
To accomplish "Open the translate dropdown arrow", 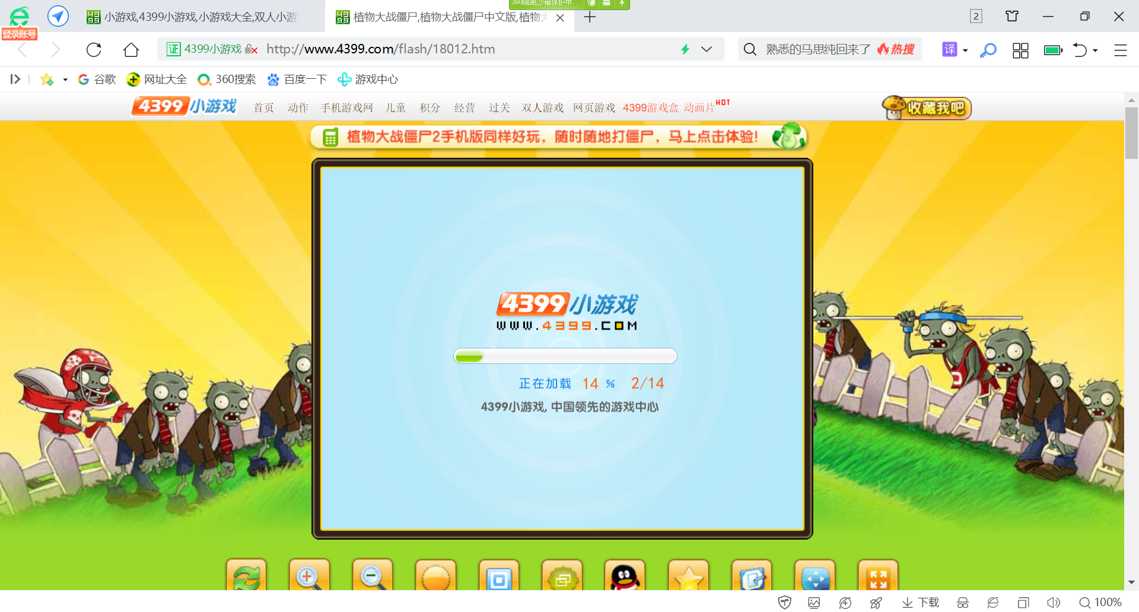I will [965, 50].
